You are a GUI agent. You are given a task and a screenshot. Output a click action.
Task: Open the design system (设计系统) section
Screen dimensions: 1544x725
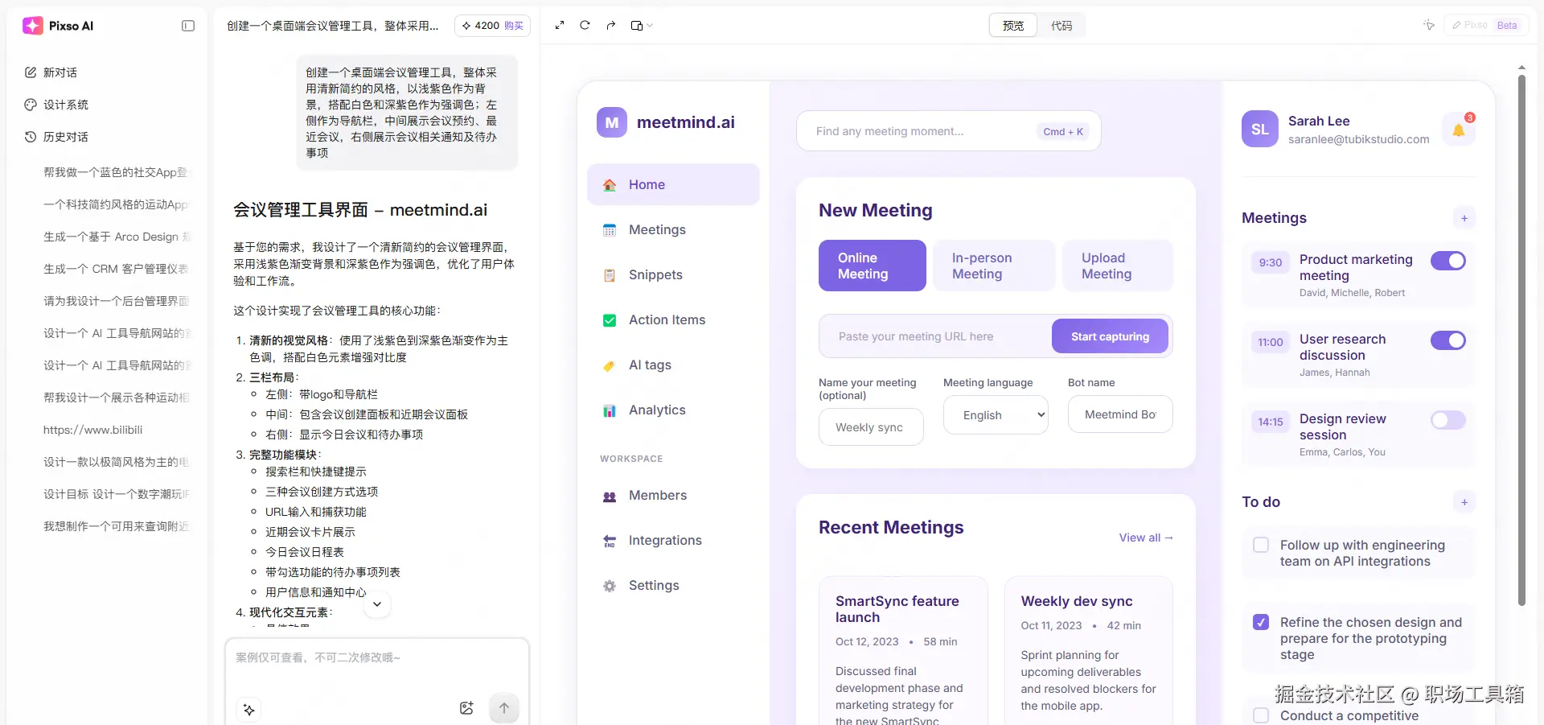pos(56,105)
